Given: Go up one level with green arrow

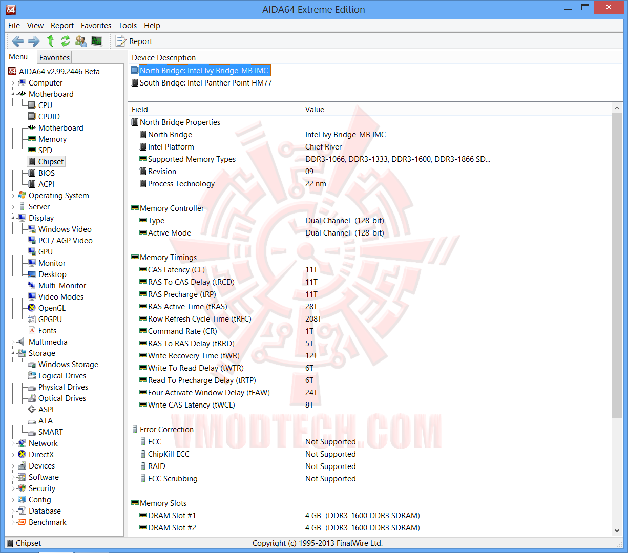Looking at the screenshot, I should click(50, 41).
